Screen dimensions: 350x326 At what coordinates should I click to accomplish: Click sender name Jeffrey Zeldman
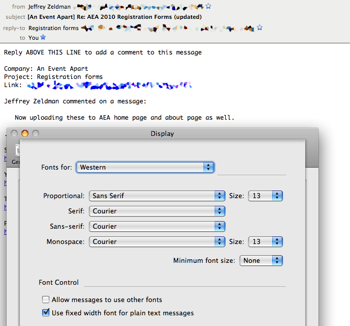click(49, 7)
